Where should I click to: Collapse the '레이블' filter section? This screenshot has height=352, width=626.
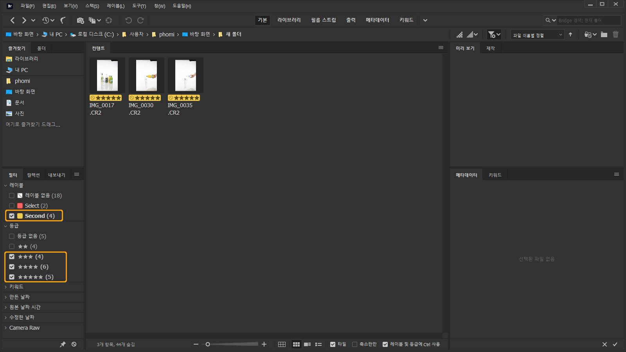(5, 185)
